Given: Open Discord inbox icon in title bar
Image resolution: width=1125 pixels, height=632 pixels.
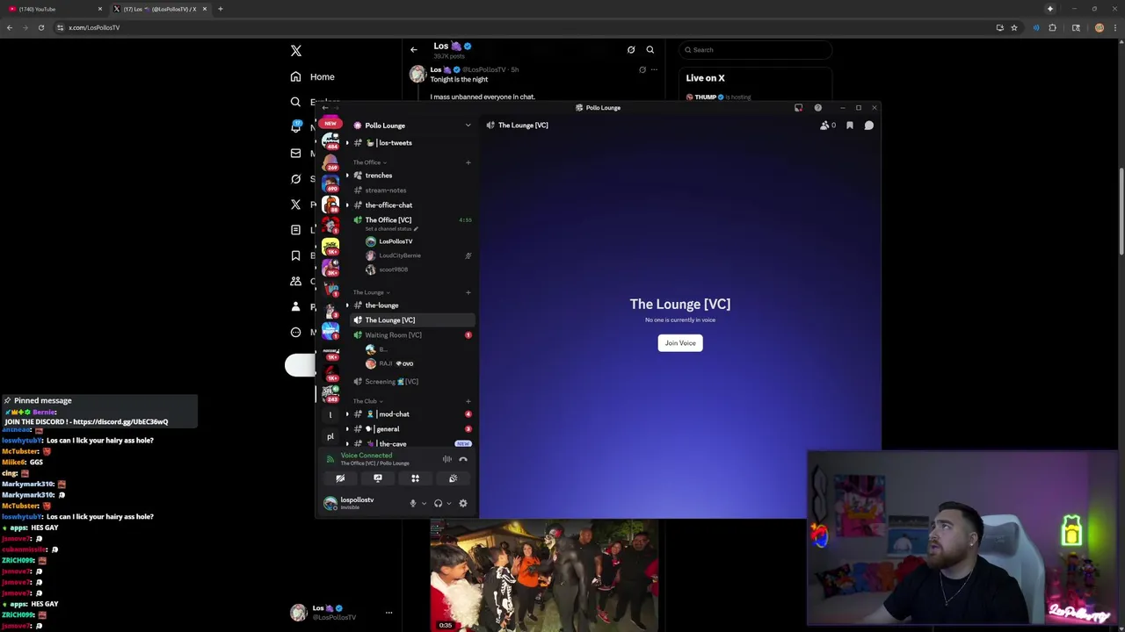Looking at the screenshot, I should click(x=798, y=108).
